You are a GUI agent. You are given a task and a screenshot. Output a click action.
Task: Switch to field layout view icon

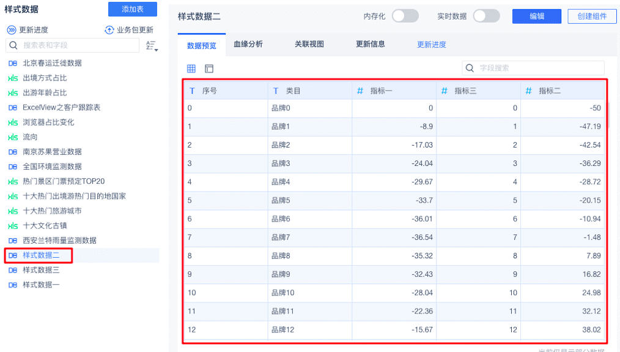pos(209,69)
